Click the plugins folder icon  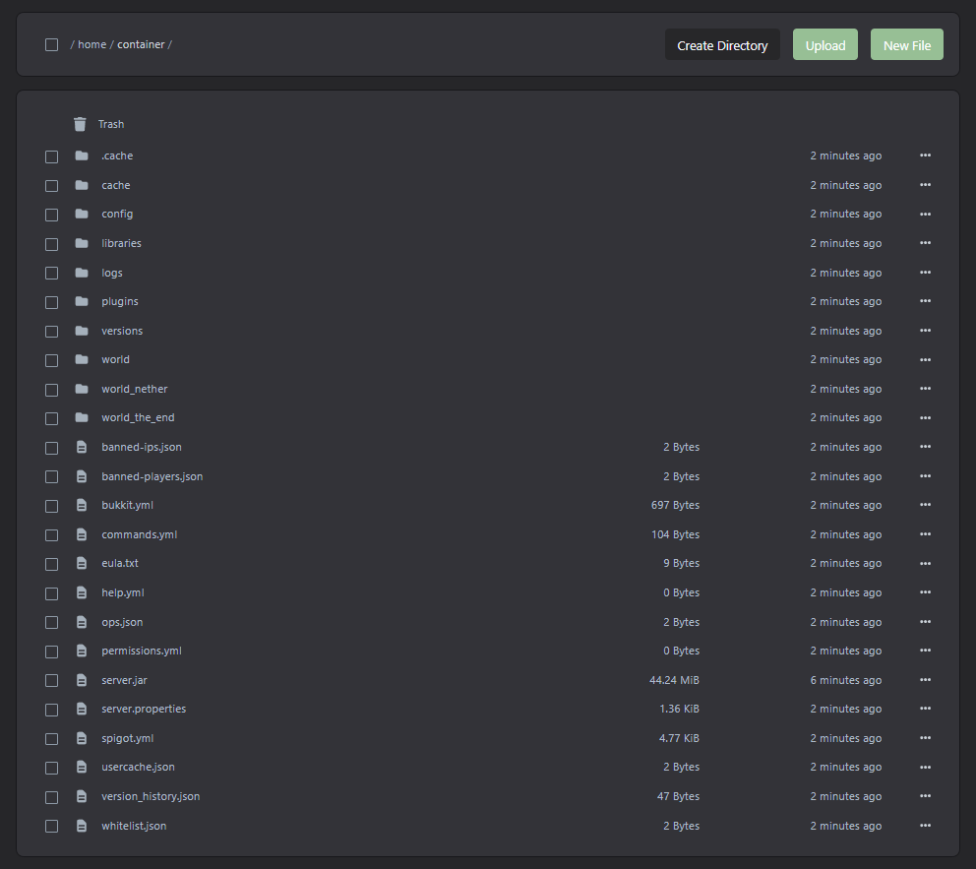coord(82,301)
